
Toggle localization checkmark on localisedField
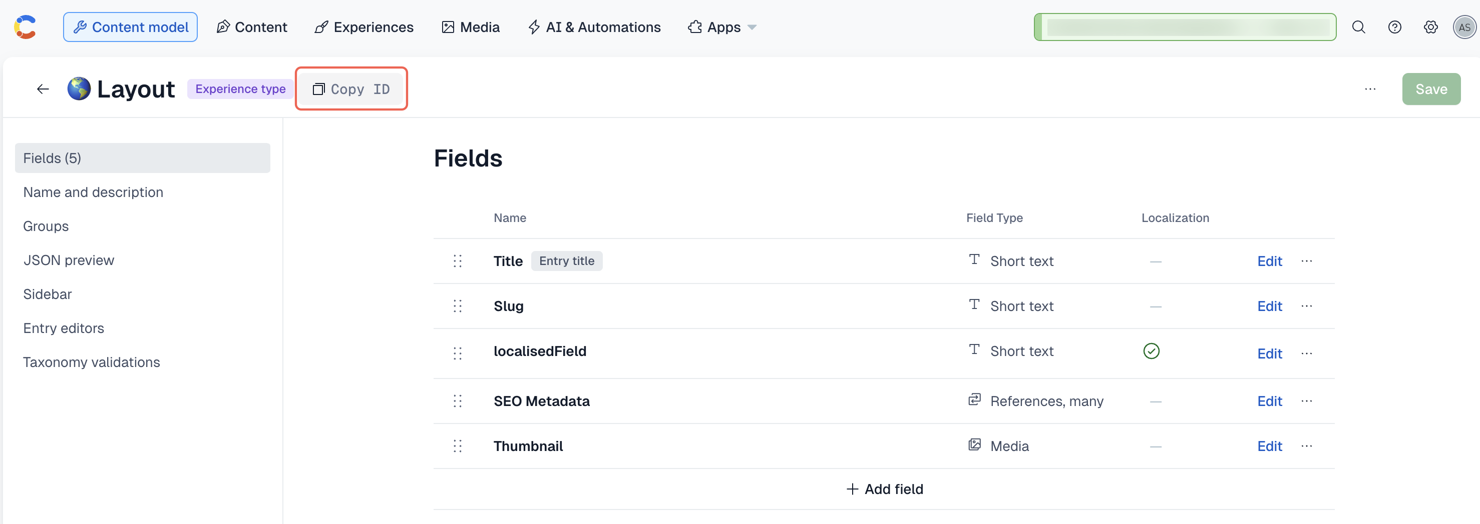pos(1152,351)
